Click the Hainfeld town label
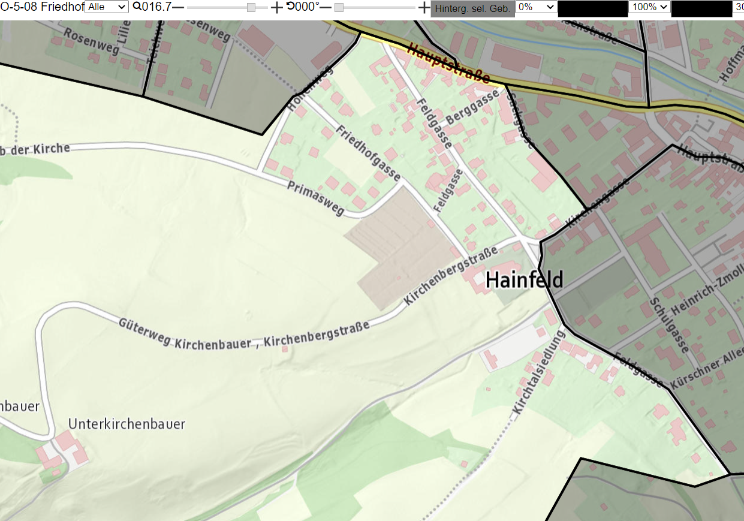The image size is (744, 521). point(525,280)
